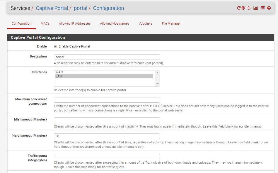278x173 pixels.
Task: View the status bar chart icon
Action: coord(256,8)
